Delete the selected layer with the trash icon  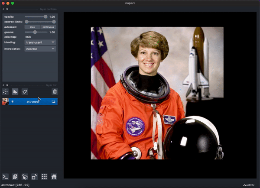55,91
